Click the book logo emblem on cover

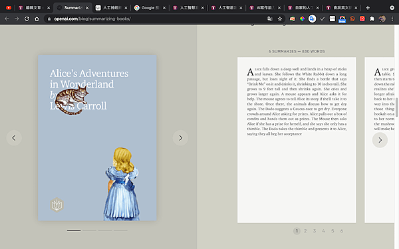(57, 205)
